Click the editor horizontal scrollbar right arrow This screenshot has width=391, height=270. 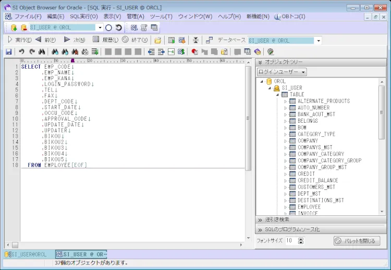point(241,245)
